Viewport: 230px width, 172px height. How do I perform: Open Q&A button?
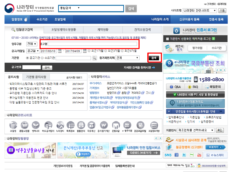[x=175, y=87]
